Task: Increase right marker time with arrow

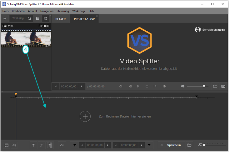Action: click(x=142, y=145)
